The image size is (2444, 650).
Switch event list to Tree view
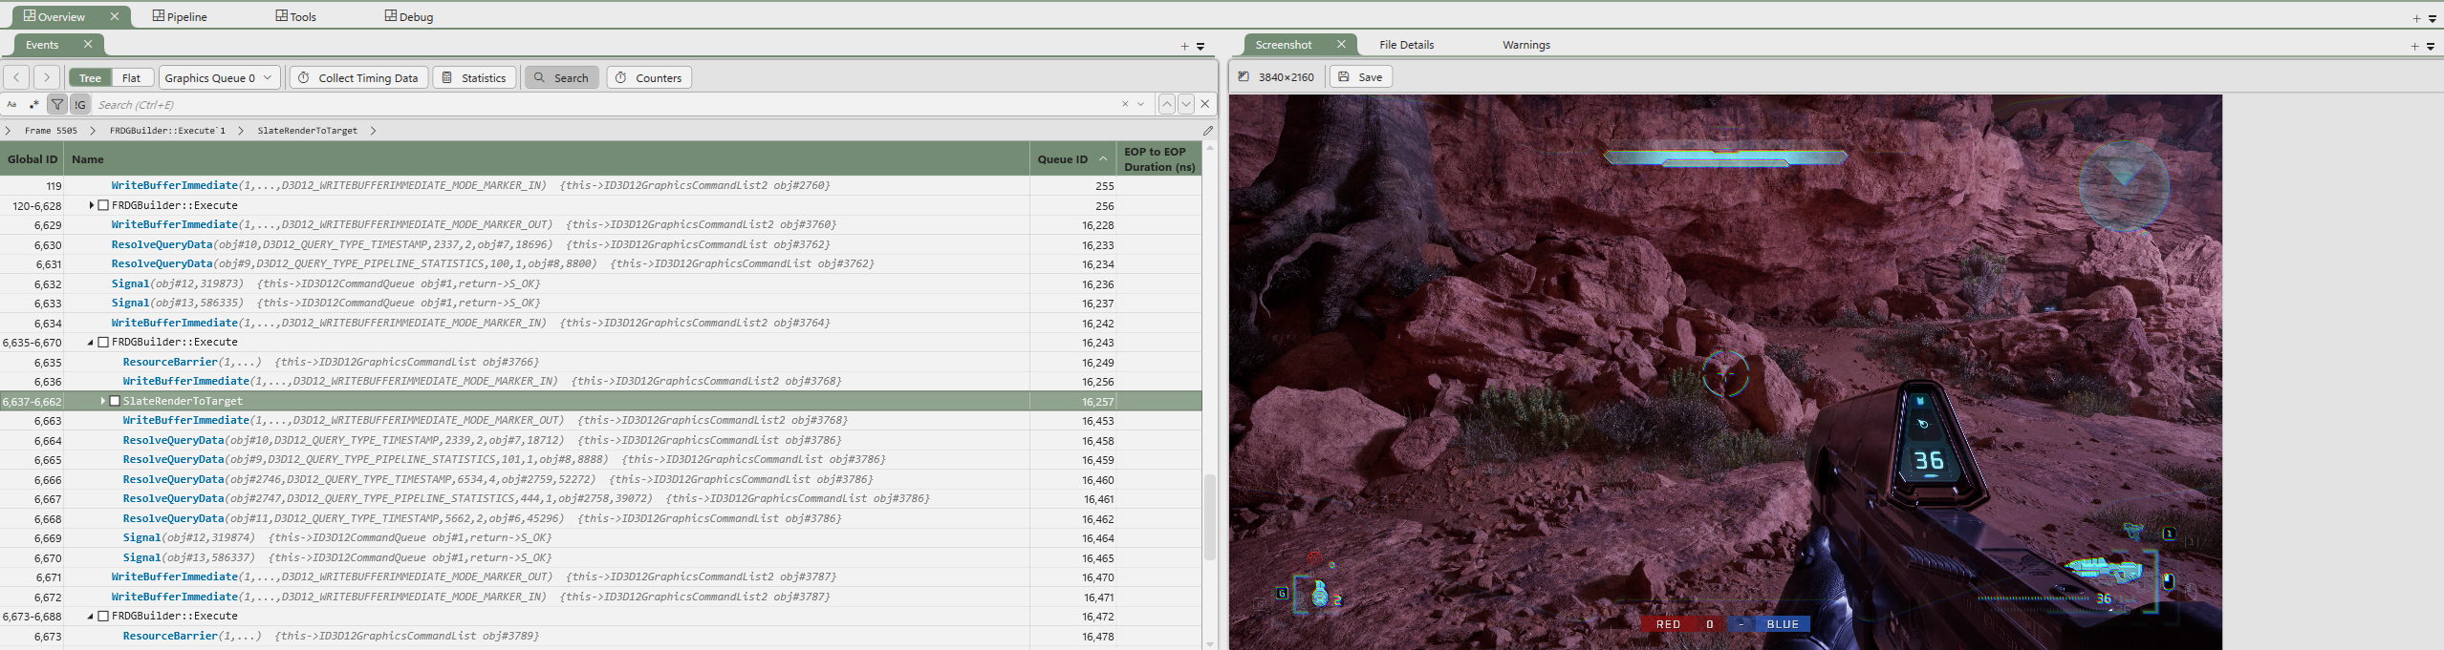90,78
